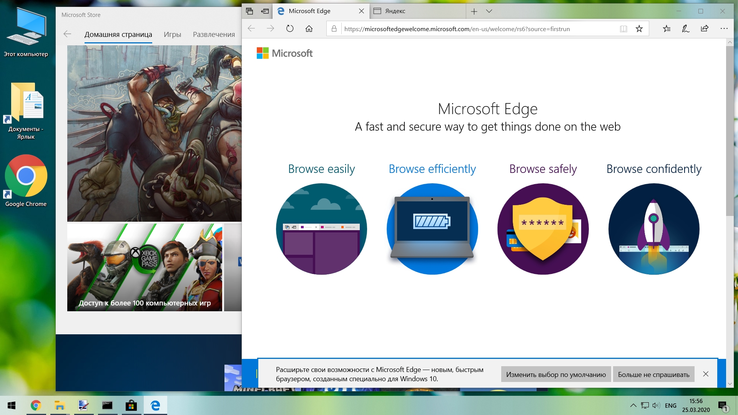Open the featured game banner in Store

(x=155, y=133)
